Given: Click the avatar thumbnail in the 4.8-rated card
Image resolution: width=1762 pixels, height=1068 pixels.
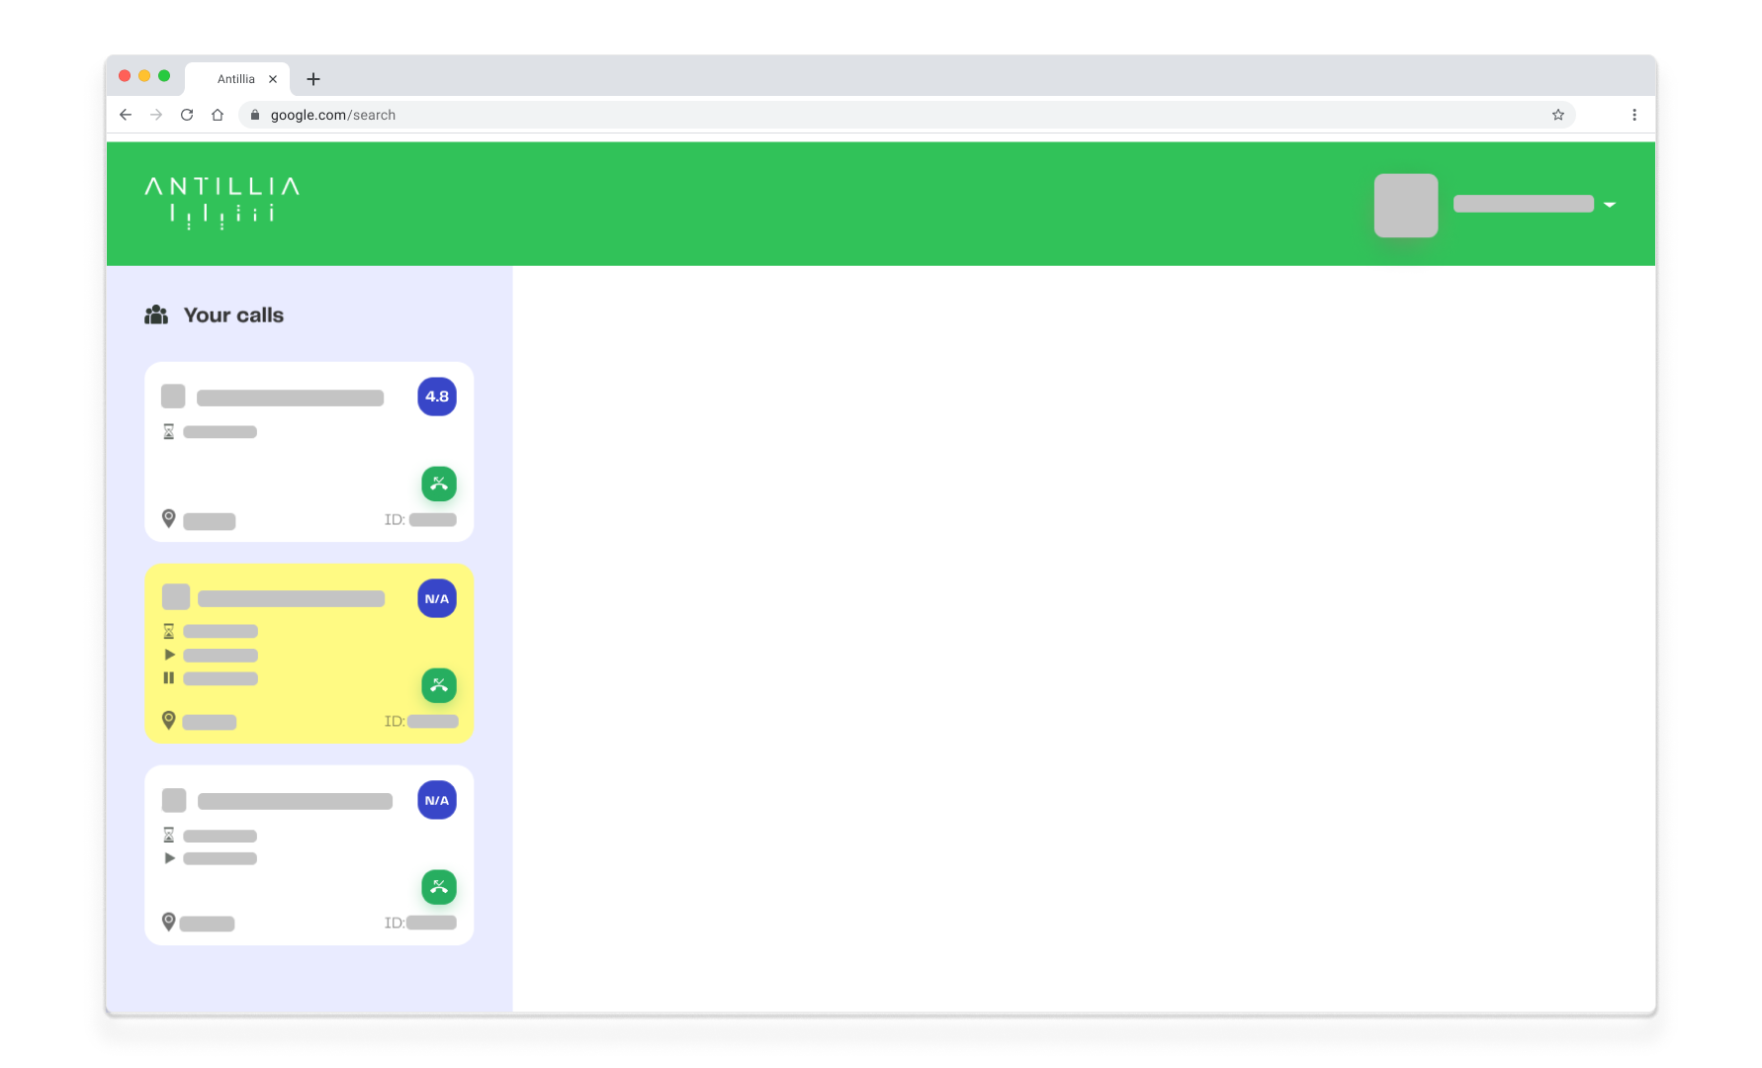Looking at the screenshot, I should (x=173, y=397).
